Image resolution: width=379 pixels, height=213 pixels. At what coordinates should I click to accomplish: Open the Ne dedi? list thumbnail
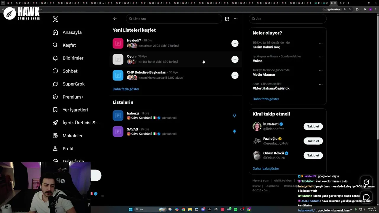[x=118, y=43]
